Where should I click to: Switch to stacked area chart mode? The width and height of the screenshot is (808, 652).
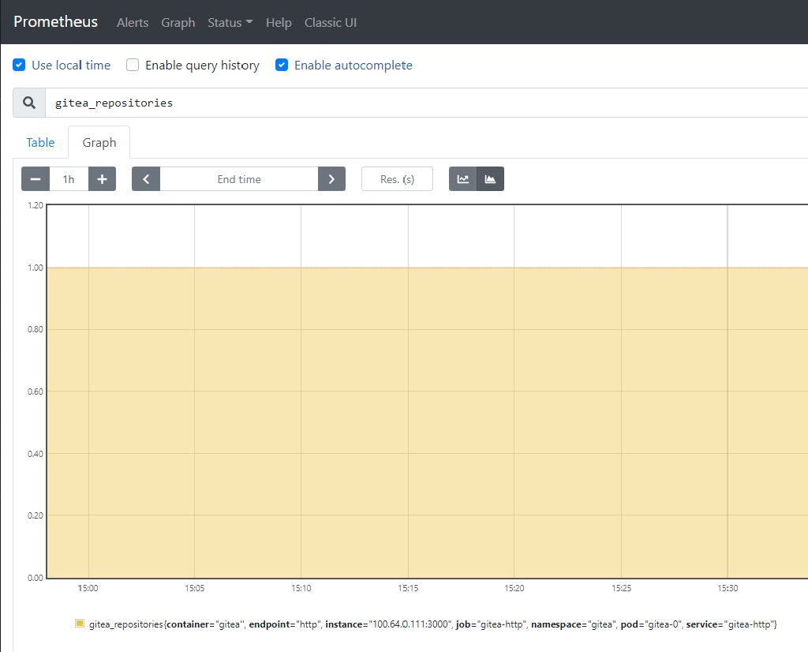(490, 179)
